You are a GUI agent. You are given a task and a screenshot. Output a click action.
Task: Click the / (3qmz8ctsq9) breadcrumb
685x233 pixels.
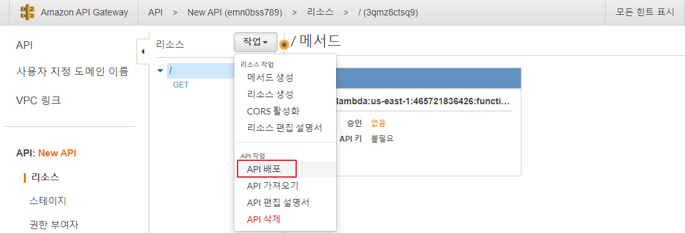pos(388,12)
